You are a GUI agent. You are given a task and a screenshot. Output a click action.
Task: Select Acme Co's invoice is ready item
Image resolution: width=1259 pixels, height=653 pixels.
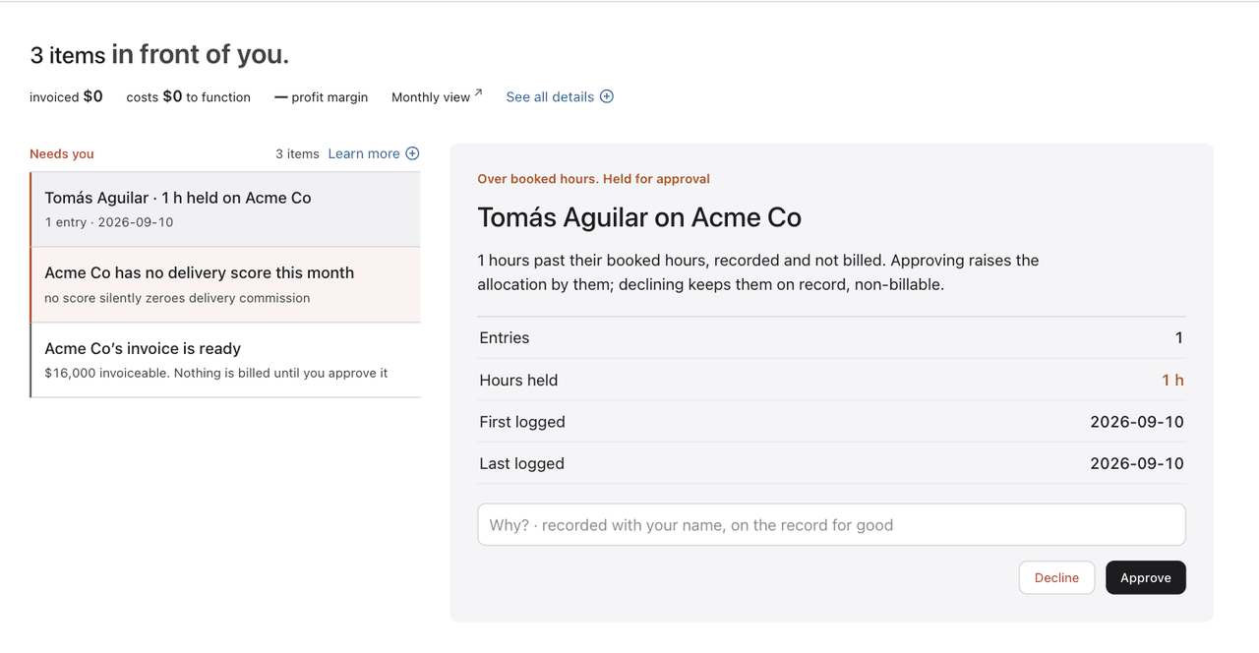pyautogui.click(x=225, y=360)
